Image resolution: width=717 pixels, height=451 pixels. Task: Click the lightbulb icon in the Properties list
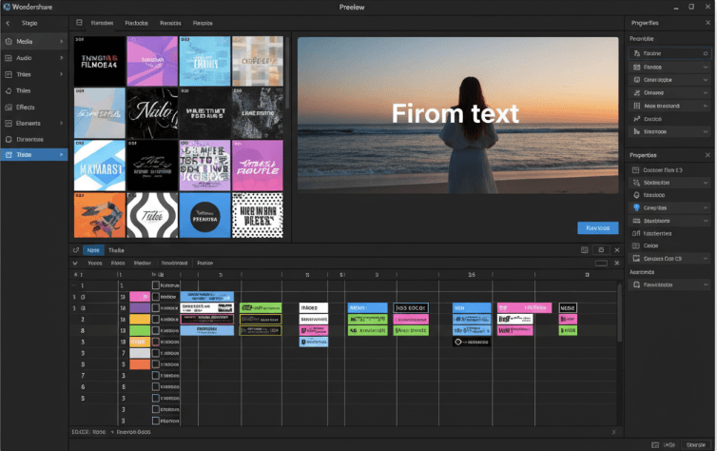click(636, 207)
